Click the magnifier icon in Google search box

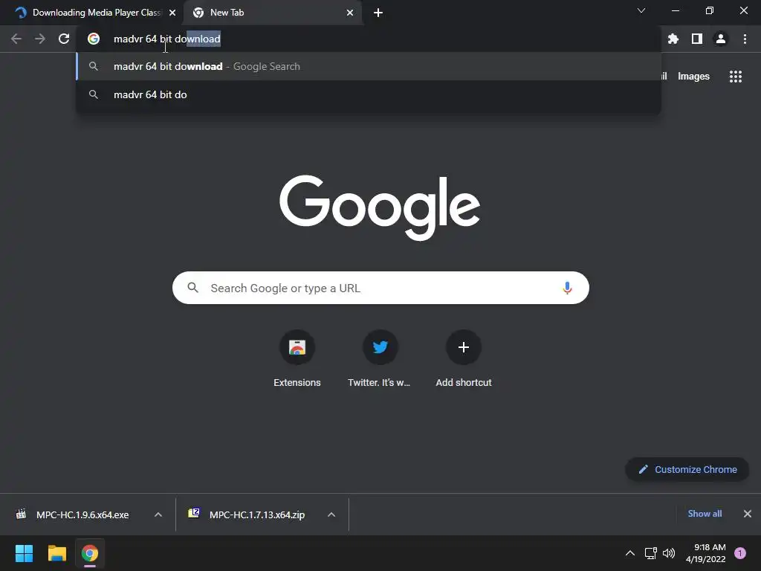(192, 288)
